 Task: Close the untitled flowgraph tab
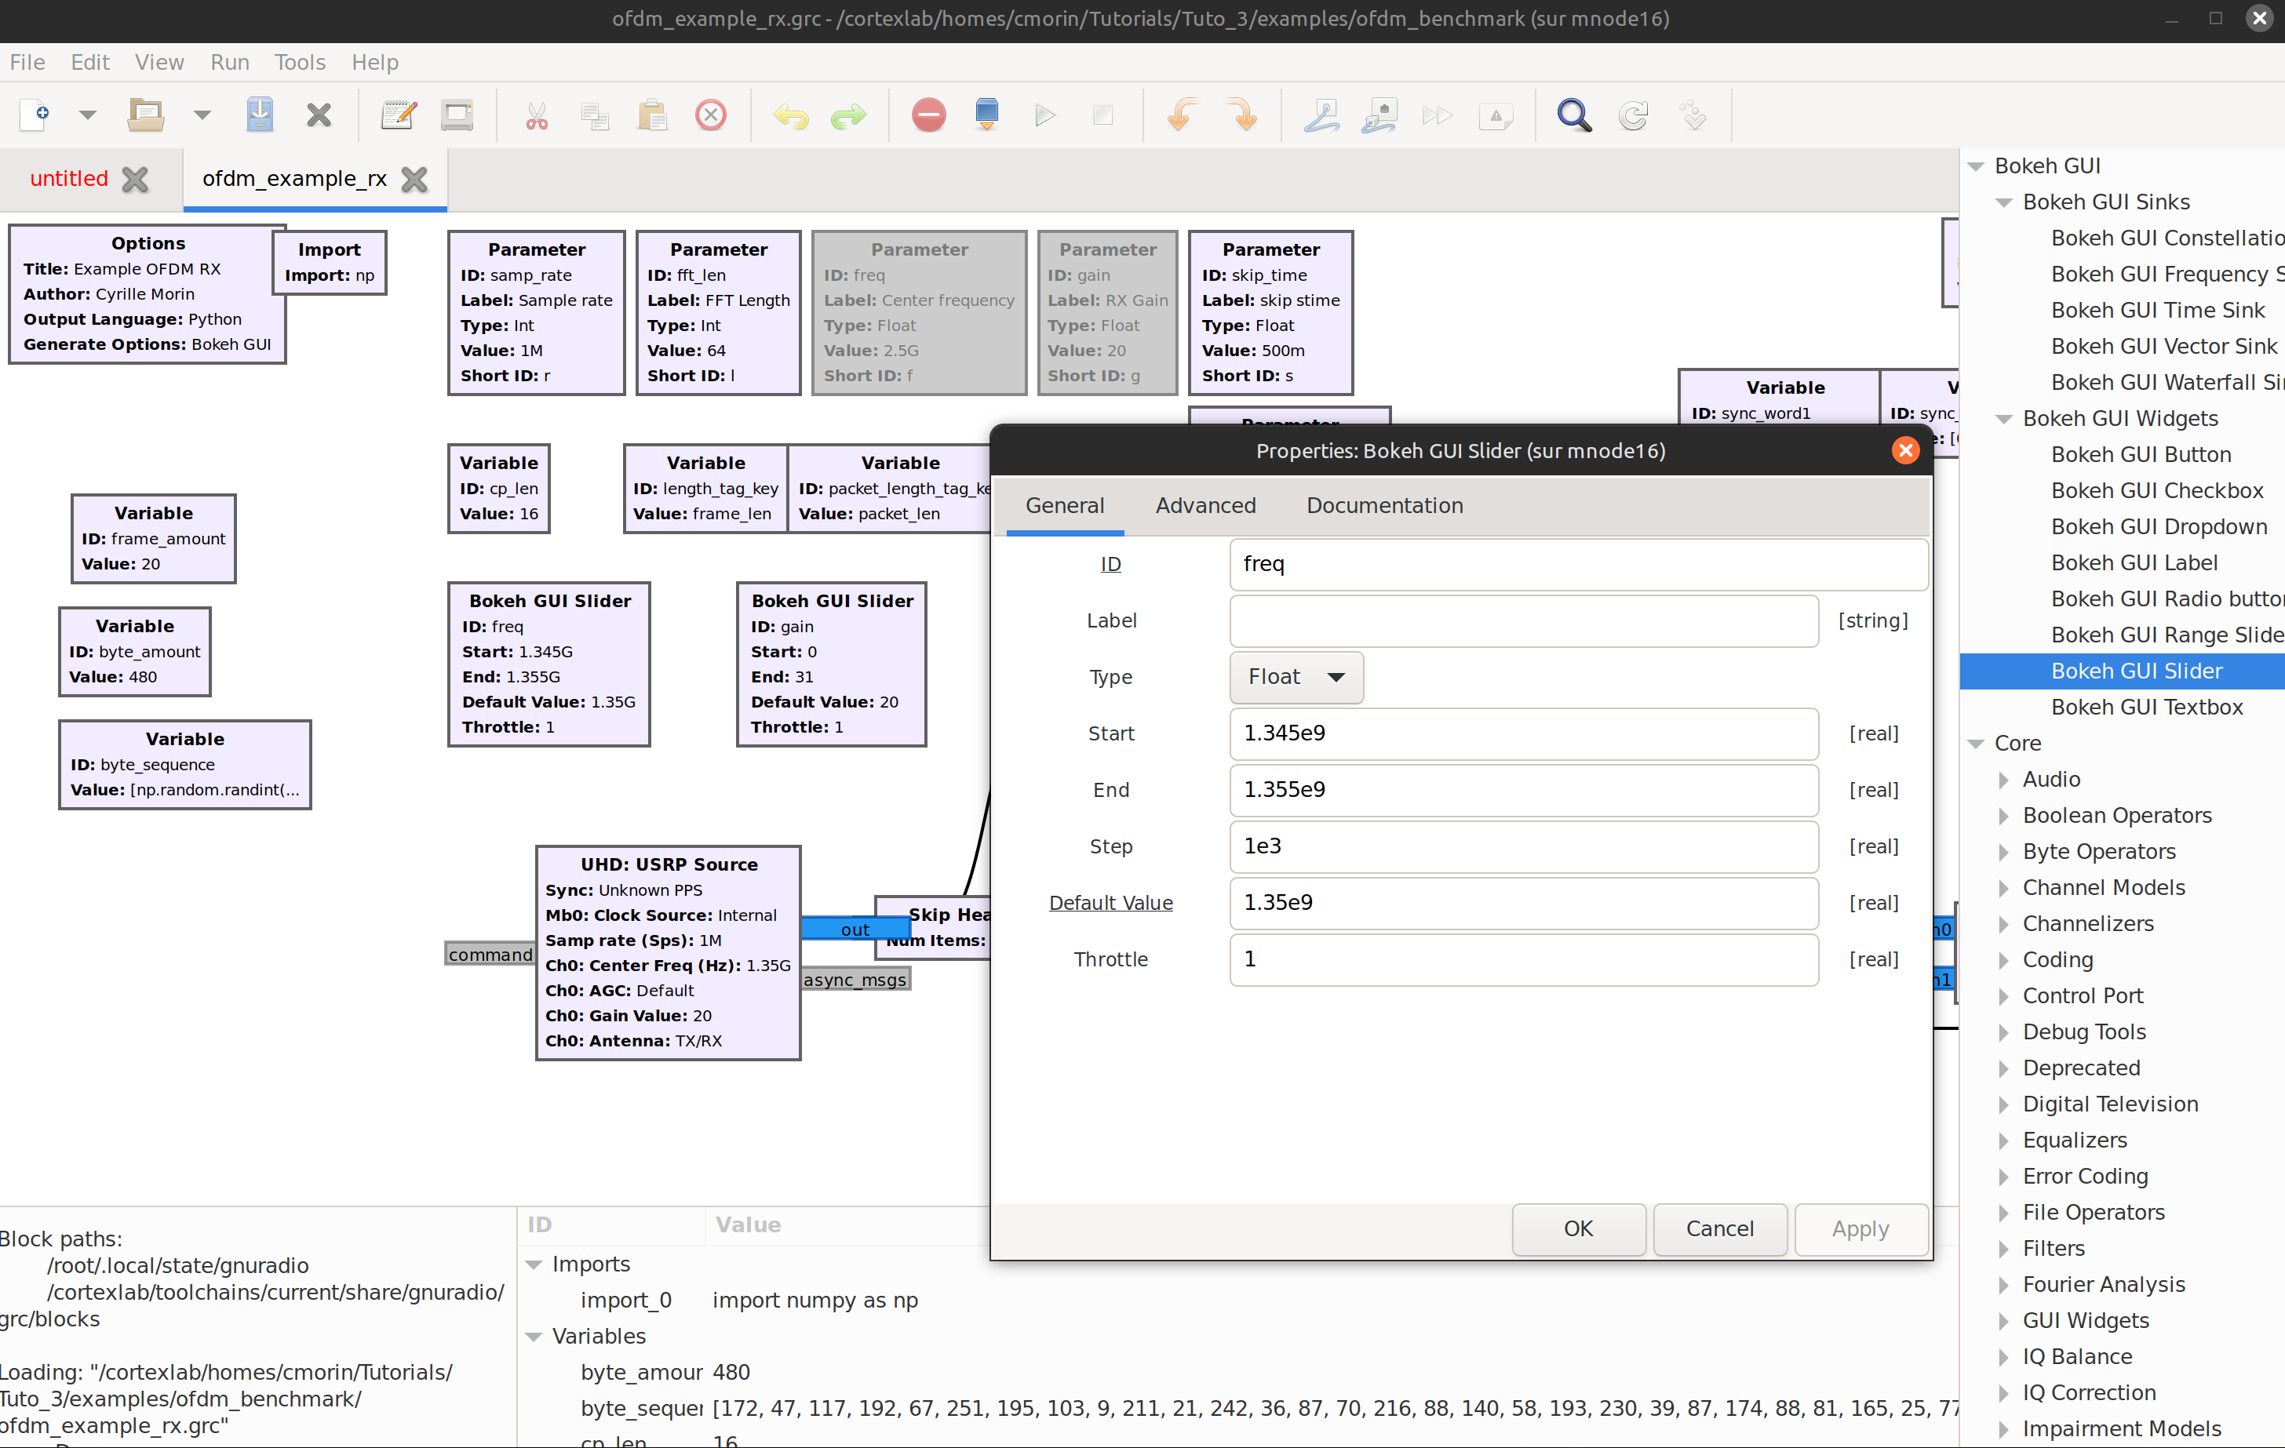[136, 180]
